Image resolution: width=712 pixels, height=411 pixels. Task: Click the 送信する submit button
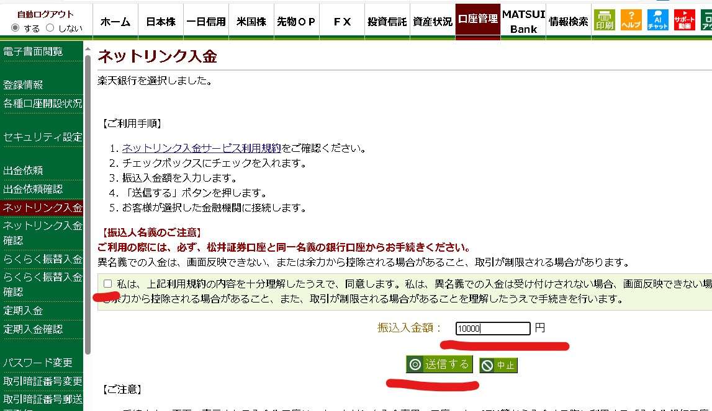439,365
